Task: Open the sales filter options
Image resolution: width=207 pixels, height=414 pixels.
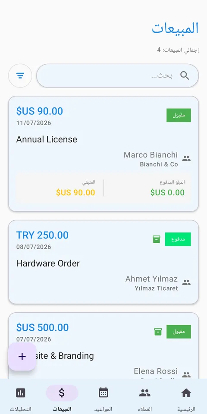Action: pyautogui.click(x=20, y=76)
